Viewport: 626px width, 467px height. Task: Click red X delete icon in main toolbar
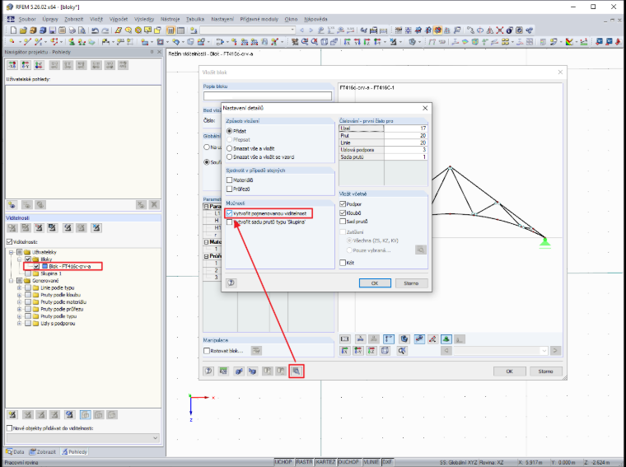pyautogui.click(x=500, y=30)
